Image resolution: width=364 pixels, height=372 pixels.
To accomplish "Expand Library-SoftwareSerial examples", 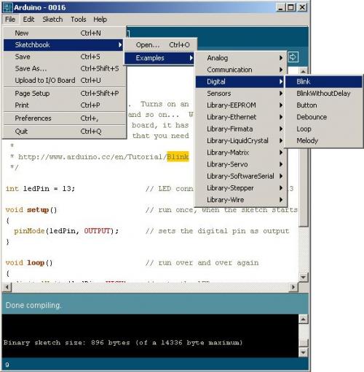I will point(241,177).
